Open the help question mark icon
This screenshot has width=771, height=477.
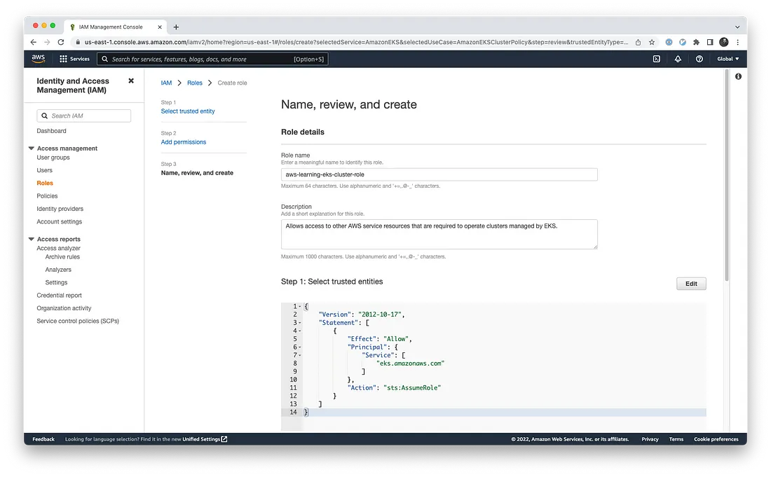click(x=700, y=59)
